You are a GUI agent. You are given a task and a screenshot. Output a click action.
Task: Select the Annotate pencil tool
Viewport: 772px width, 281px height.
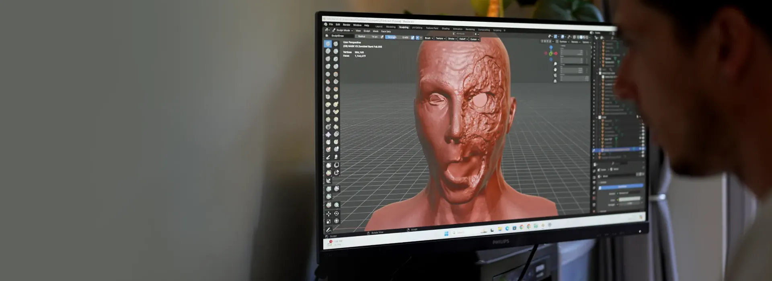pyautogui.click(x=329, y=230)
